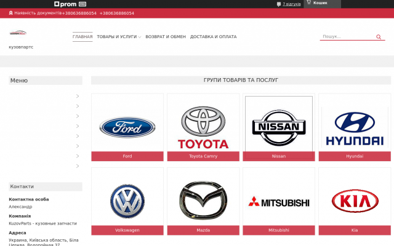Click the Nissan logo thumbnail
This screenshot has height=246, width=394.
[x=279, y=127]
